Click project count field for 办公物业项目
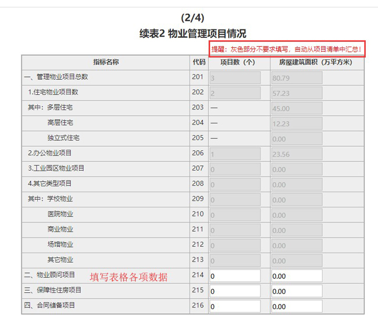Screen dimensions: 378x315 point(236,154)
